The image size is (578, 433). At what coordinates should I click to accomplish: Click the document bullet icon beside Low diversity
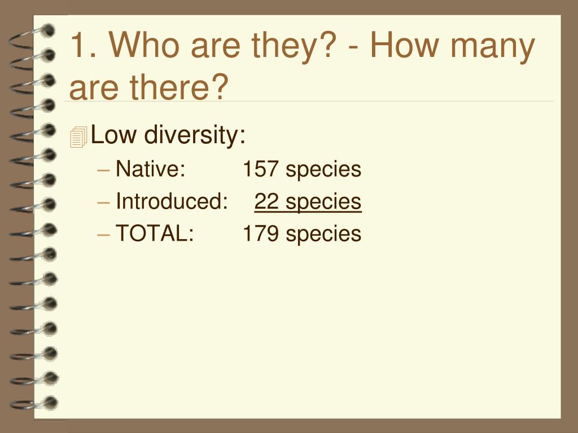point(78,137)
